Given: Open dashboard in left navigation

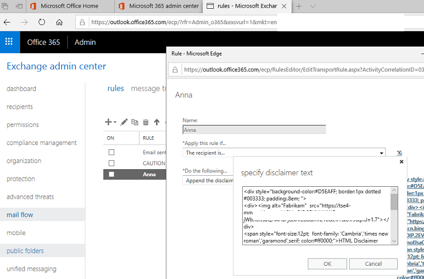Looking at the screenshot, I should tap(21, 88).
